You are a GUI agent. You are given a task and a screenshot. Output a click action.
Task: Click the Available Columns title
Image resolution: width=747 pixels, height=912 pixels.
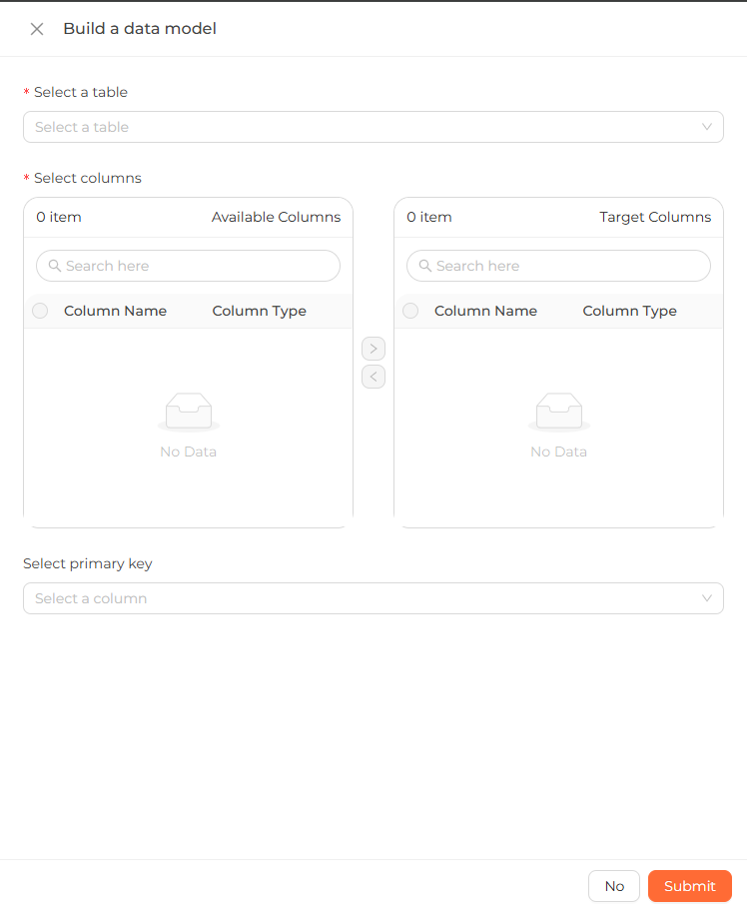point(276,217)
